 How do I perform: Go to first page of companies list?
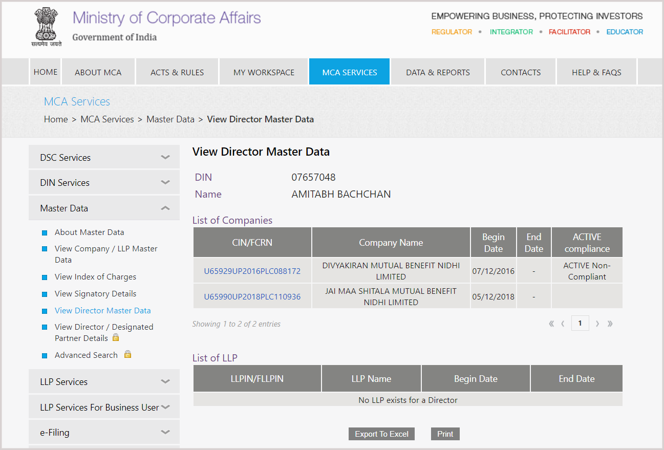551,324
